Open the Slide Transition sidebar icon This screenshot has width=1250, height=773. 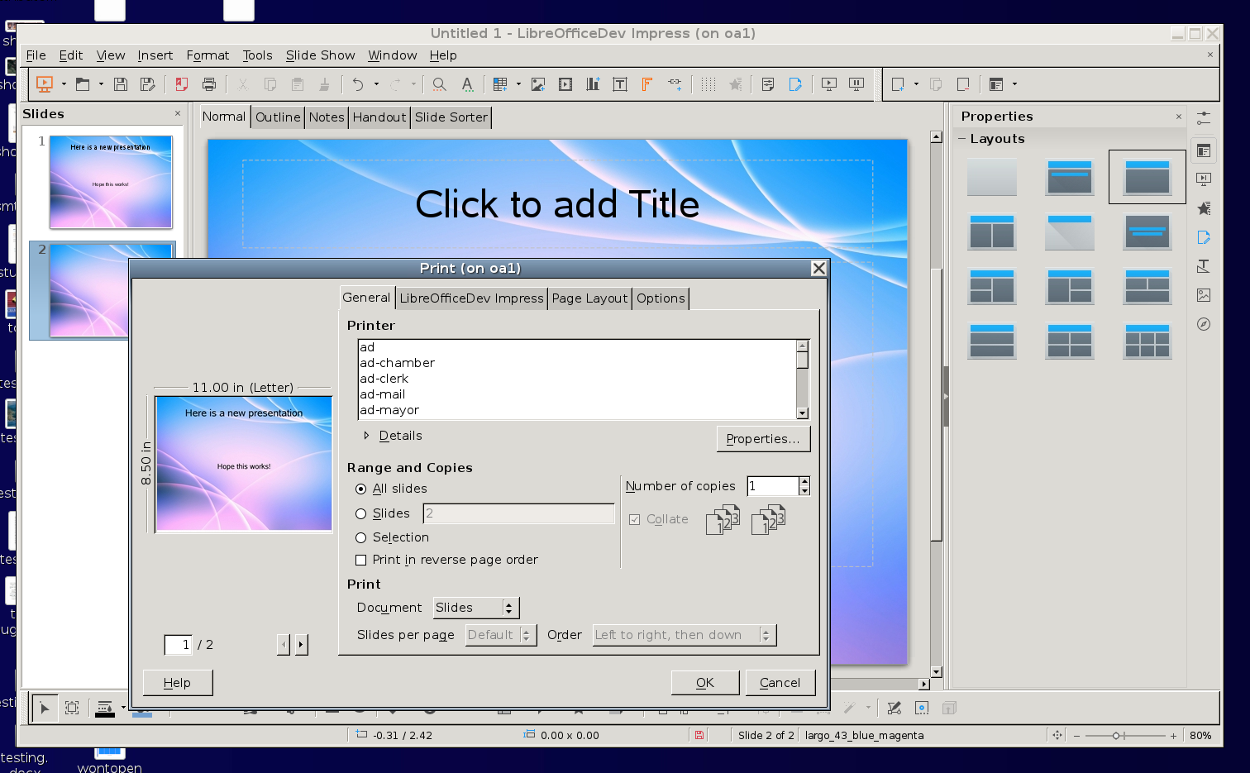tap(1204, 179)
